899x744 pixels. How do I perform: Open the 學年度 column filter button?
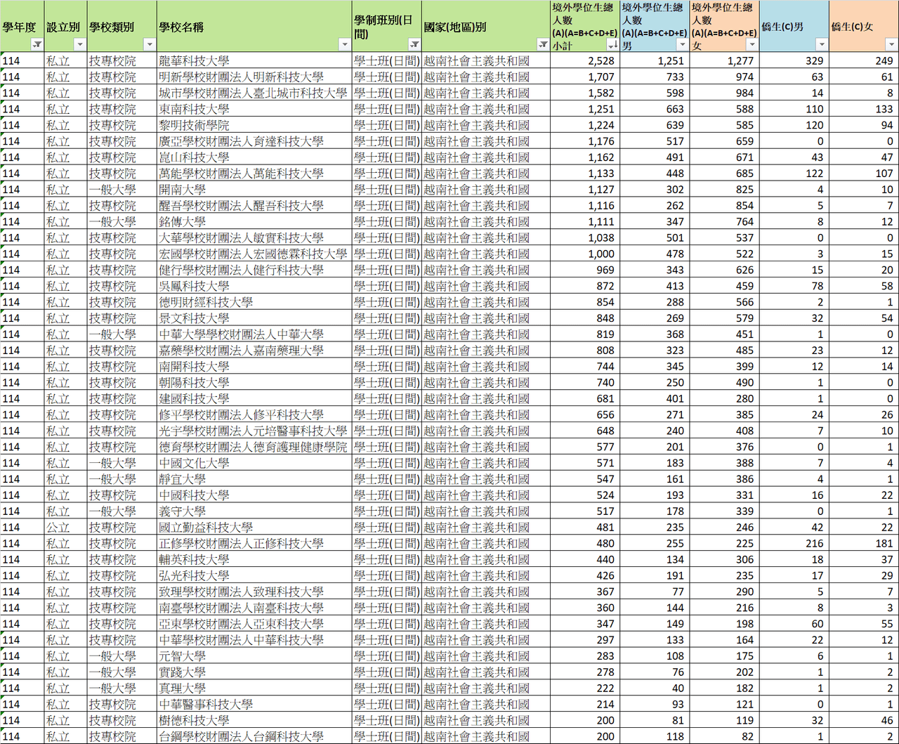pos(37,45)
